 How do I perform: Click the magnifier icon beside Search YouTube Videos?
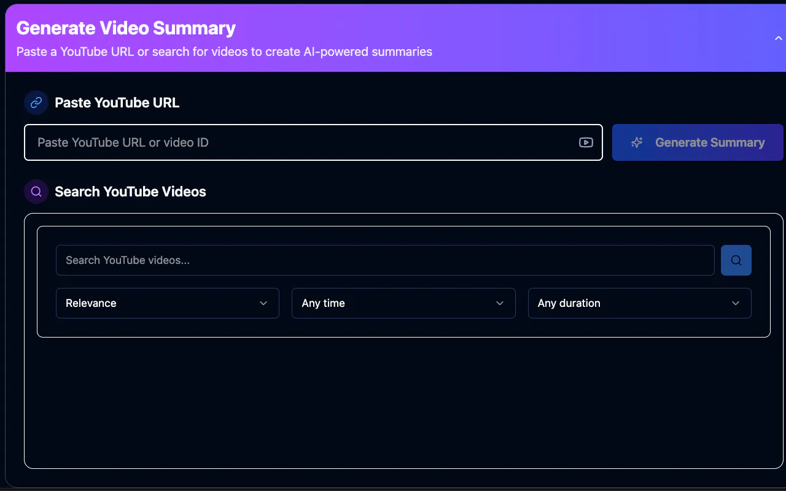(36, 191)
